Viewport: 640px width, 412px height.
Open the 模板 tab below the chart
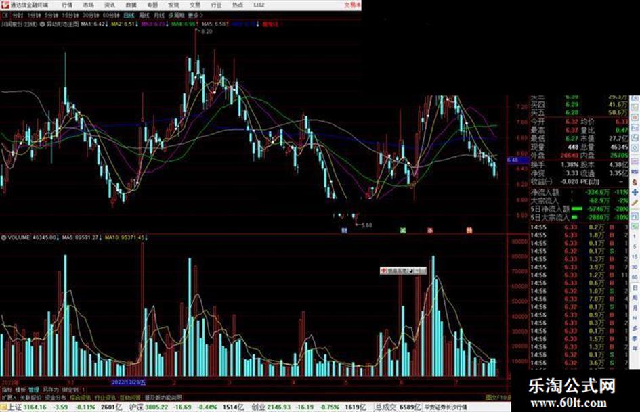pos(20,390)
